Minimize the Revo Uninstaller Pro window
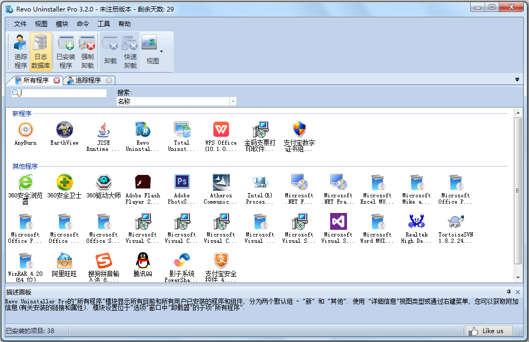 [x=478, y=7]
